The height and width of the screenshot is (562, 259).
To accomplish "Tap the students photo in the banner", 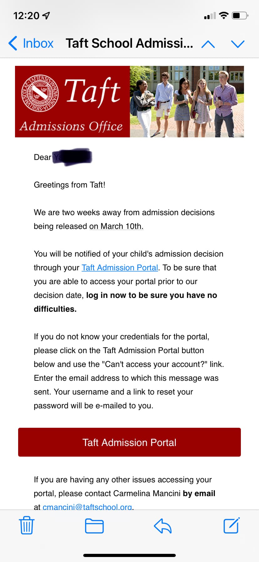I will (x=187, y=102).
